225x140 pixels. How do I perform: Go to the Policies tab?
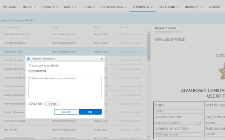click(89, 7)
